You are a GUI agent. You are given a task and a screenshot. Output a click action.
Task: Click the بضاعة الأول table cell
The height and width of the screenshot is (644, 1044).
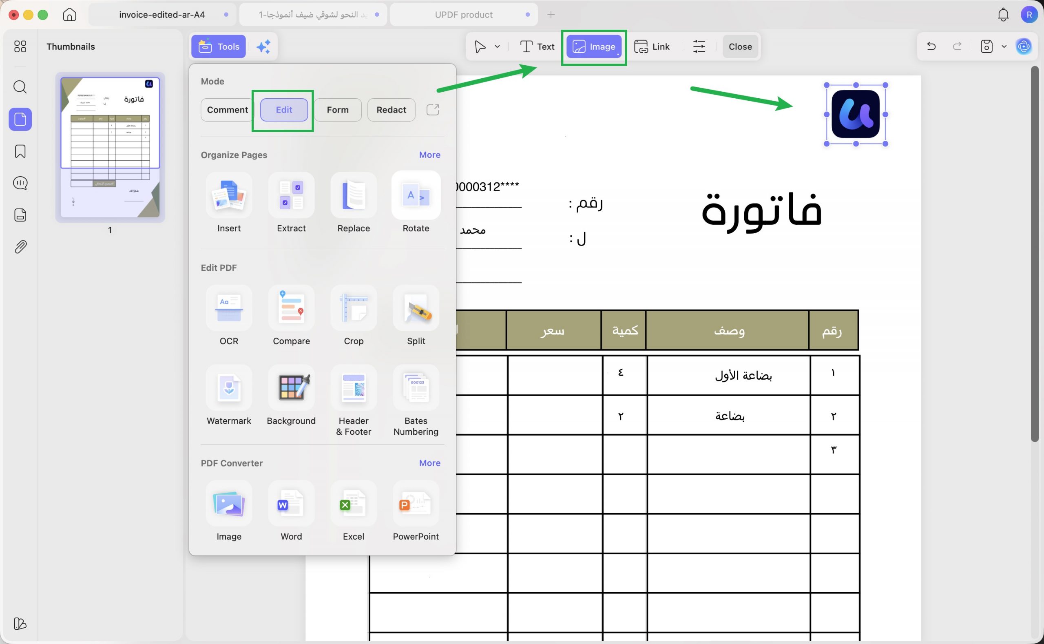tap(728, 375)
